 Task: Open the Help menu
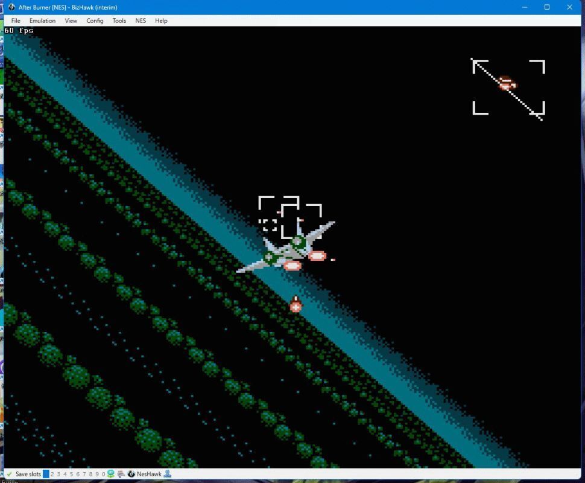161,21
